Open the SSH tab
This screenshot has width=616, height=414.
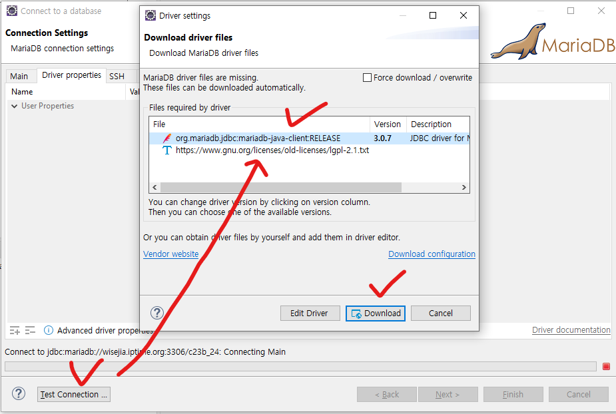pos(117,76)
